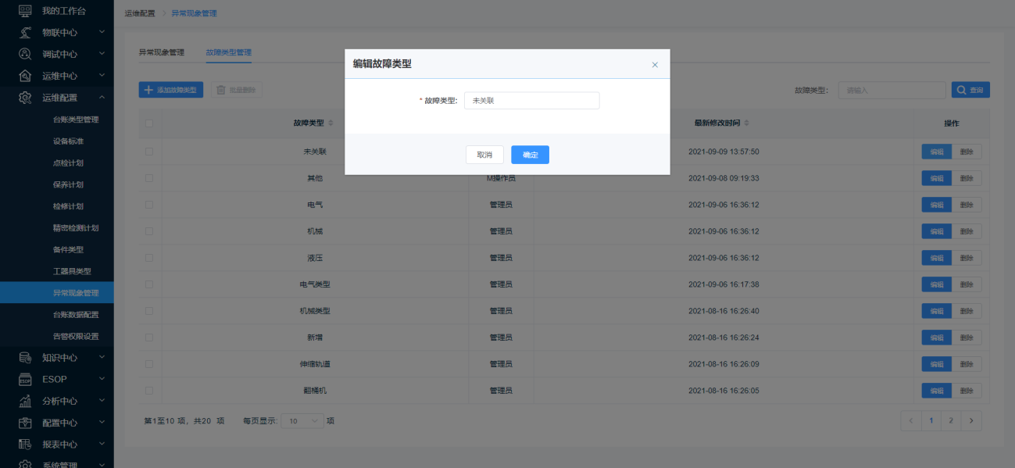Open 台账数据配置 in sidebar
Viewport: 1015px width, 468px height.
[76, 315]
